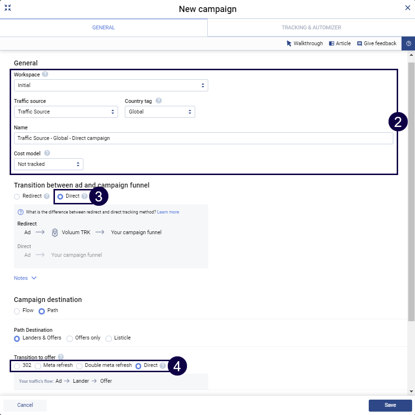Click the help icon next to the Redirect option
The width and height of the screenshot is (415, 415).
(x=47, y=196)
